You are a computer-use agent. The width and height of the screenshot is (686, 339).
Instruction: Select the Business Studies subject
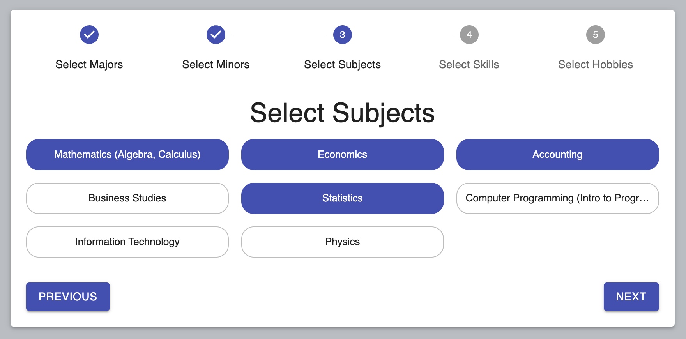pyautogui.click(x=127, y=198)
